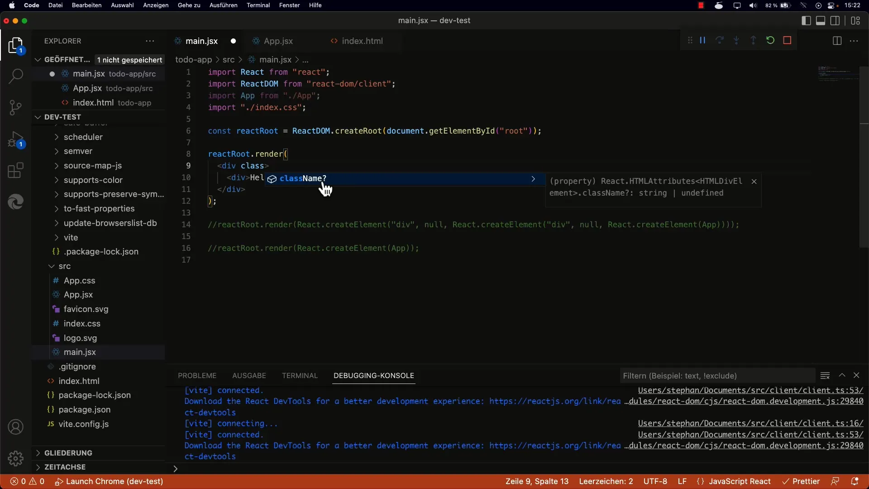Open notifications bell in status bar
This screenshot has width=869, height=489.
coord(855,481)
